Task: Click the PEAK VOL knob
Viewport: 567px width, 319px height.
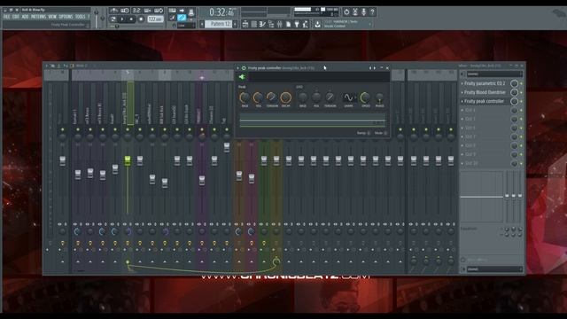Action: click(258, 97)
